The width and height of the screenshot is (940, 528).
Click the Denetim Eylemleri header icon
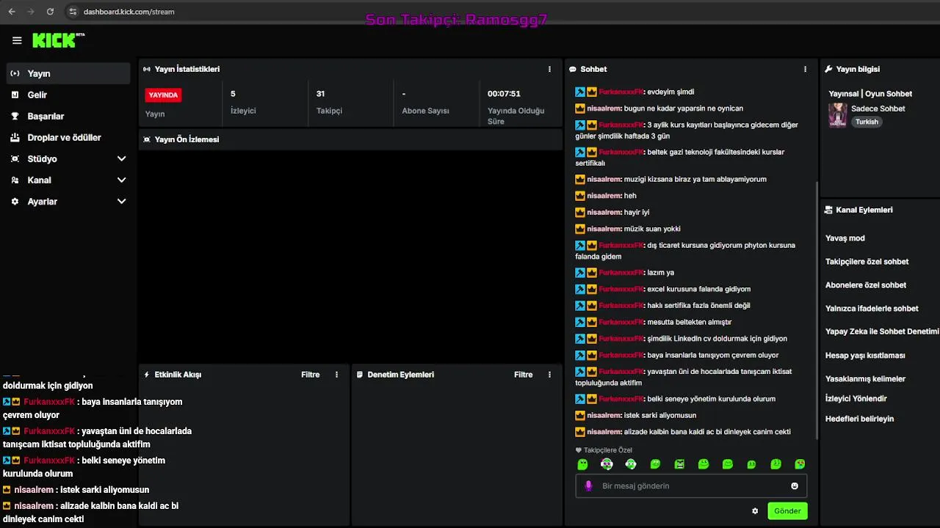click(360, 374)
